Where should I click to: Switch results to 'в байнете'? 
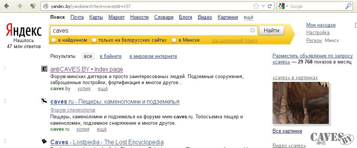[x=111, y=56]
